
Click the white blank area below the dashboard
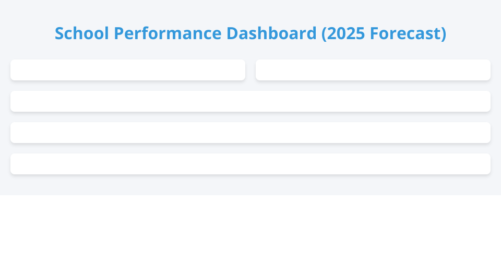coord(250,228)
